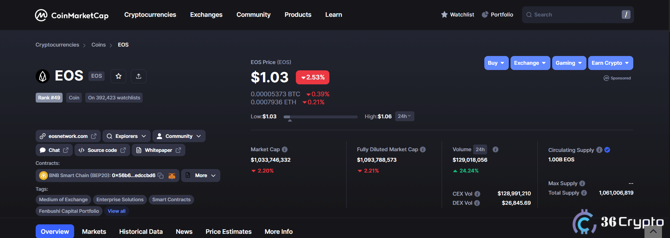Viewport: 670px width, 238px height.
Task: Click the CEX Vol info icon
Action: click(477, 194)
